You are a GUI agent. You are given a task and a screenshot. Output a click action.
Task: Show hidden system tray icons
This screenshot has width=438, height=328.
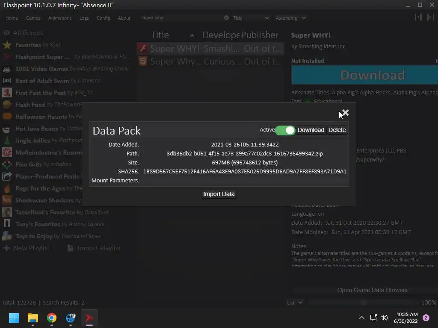(x=362, y=318)
